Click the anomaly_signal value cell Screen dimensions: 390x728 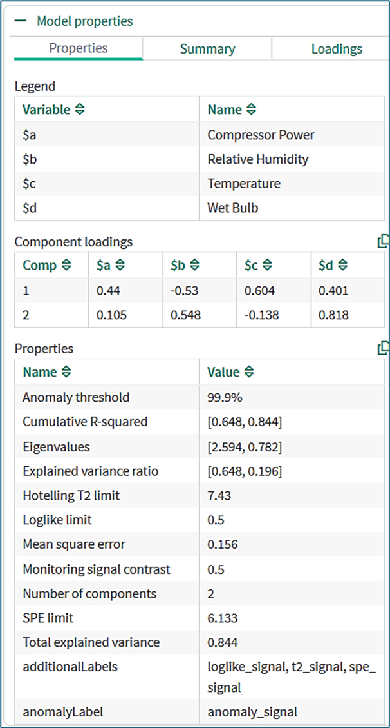click(x=252, y=713)
